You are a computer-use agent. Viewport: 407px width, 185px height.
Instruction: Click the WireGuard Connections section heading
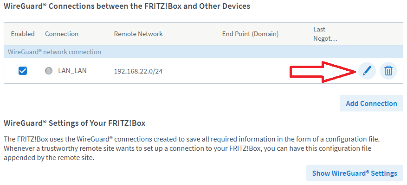coord(127,6)
